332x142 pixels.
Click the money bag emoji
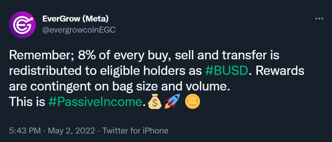pos(155,102)
